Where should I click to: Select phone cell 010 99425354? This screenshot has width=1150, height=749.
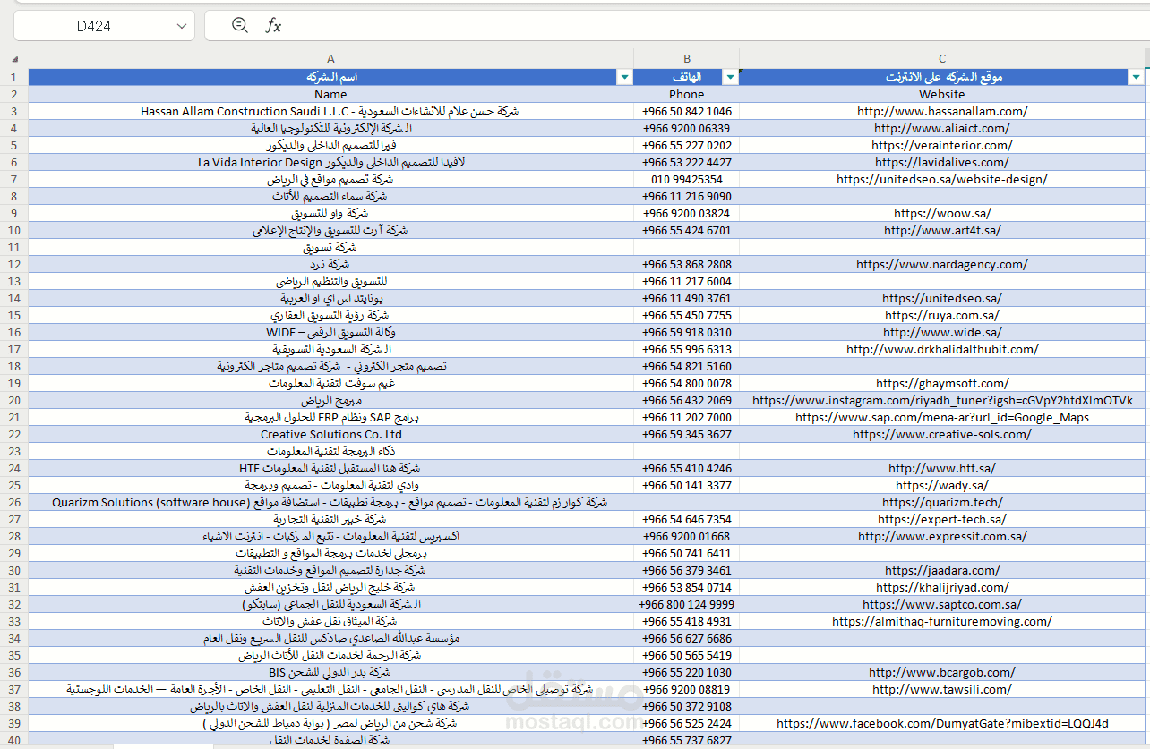pos(687,179)
